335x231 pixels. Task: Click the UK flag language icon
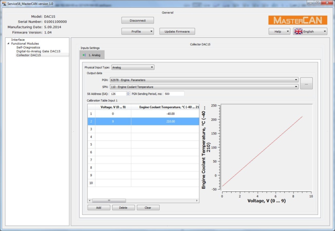tap(298, 31)
